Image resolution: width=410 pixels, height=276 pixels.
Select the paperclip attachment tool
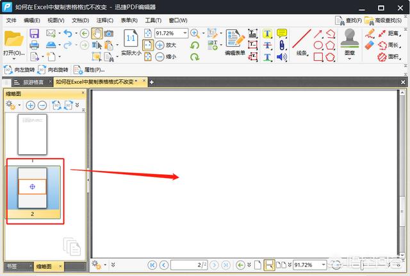[282, 45]
